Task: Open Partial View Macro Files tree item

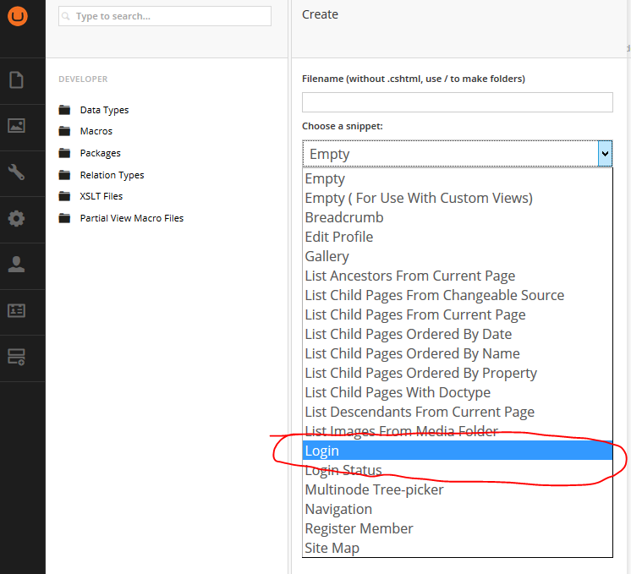Action: coord(132,218)
